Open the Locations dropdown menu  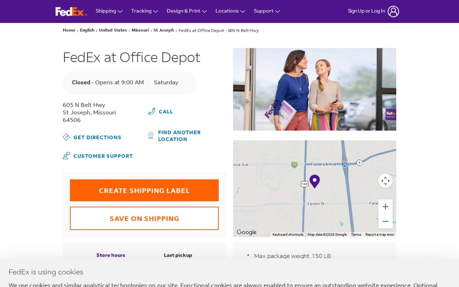[x=230, y=11]
